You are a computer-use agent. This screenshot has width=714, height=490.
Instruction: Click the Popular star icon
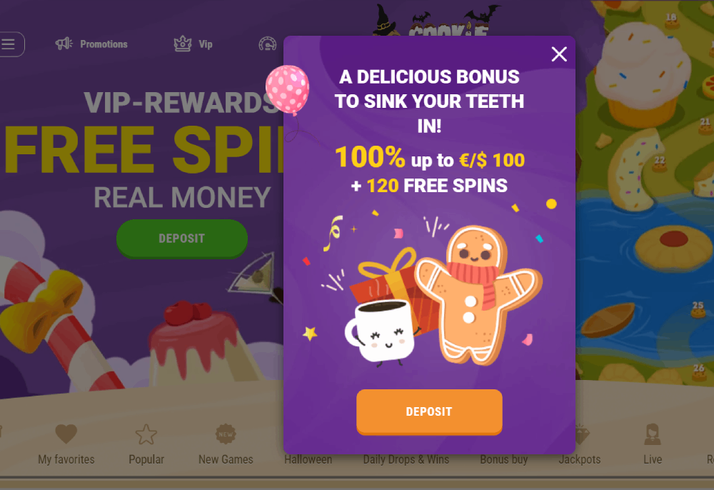(x=146, y=434)
